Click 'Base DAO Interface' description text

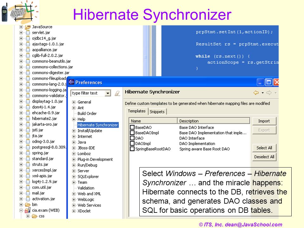coord(197,128)
